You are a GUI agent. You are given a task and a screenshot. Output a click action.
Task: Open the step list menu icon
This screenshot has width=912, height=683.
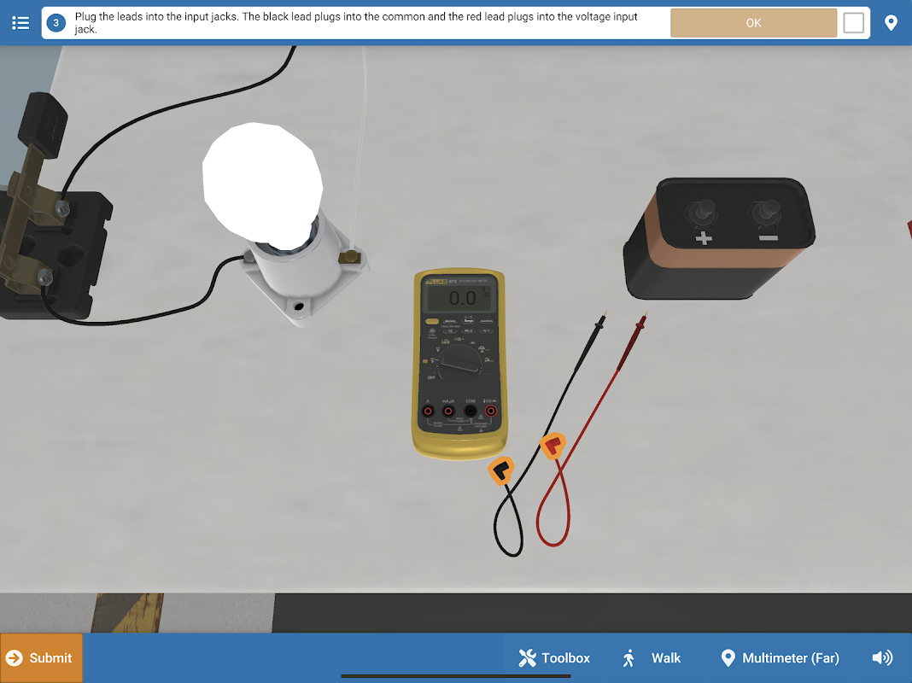(20, 23)
